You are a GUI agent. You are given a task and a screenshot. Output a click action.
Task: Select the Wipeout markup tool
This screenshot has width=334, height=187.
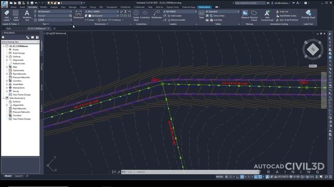(x=245, y=15)
